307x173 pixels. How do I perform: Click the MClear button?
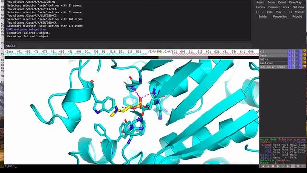[299, 12]
